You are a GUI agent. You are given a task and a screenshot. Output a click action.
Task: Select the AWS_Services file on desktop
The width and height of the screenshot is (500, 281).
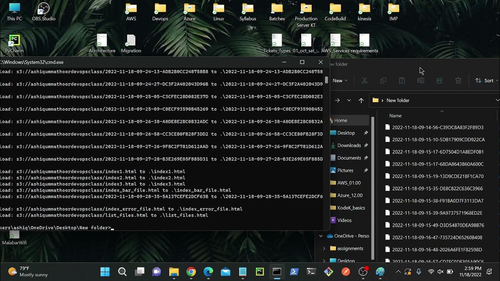(335, 44)
